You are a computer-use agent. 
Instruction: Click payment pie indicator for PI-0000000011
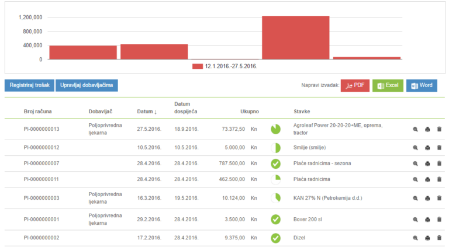pyautogui.click(x=275, y=179)
